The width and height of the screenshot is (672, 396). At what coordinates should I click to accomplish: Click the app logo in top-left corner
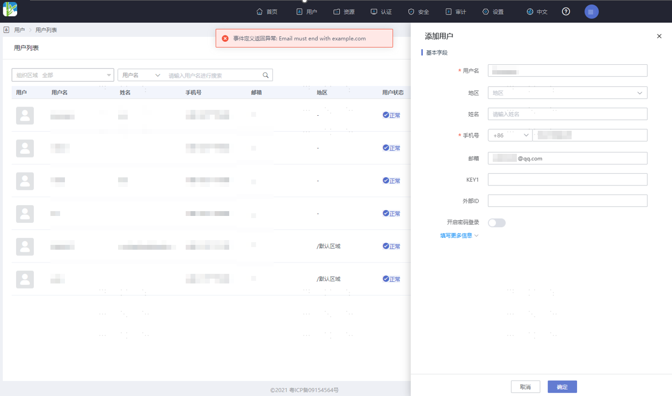click(x=10, y=9)
